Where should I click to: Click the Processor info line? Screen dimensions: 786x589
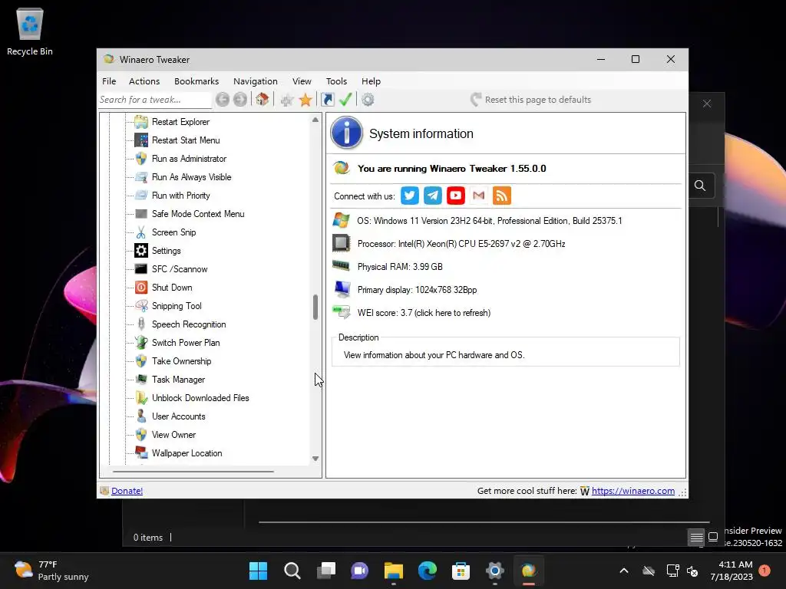[461, 244]
